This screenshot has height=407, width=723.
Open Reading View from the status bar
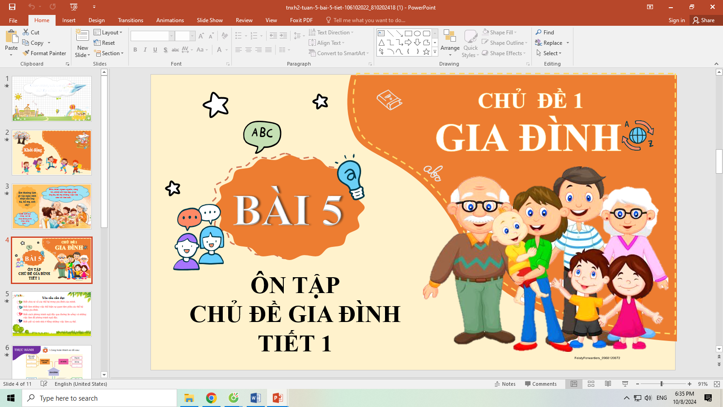point(608,384)
